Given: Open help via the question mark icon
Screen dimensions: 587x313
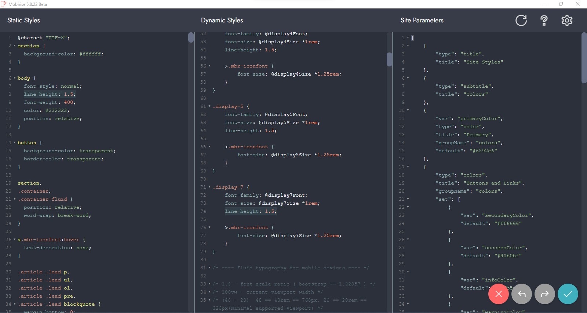Looking at the screenshot, I should coord(544,21).
